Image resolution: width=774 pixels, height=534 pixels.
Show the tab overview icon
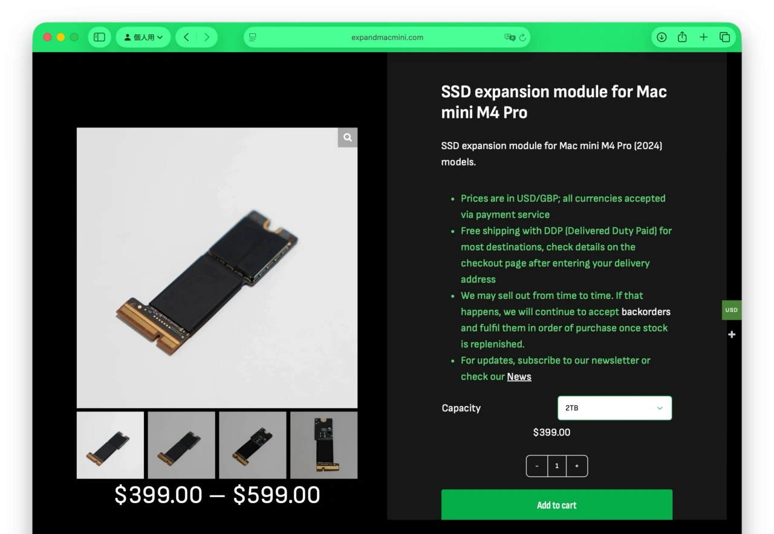724,37
